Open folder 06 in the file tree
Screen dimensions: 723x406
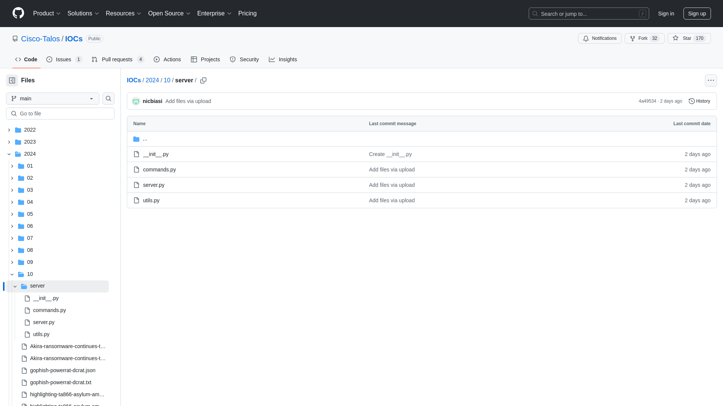tap(30, 226)
